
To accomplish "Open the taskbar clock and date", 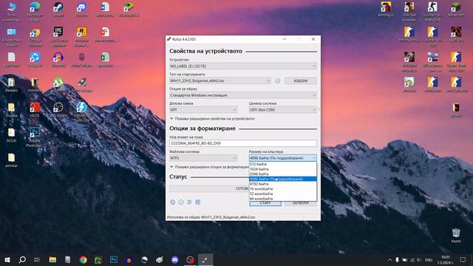I will pyautogui.click(x=446, y=259).
